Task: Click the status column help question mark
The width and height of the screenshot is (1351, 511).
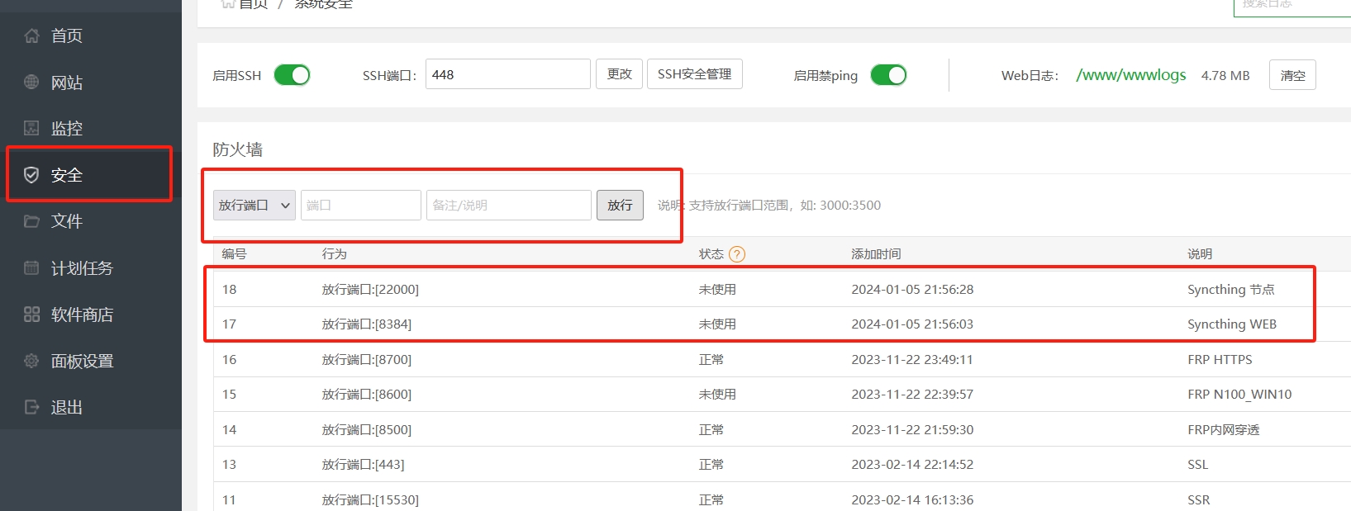Action: click(737, 254)
